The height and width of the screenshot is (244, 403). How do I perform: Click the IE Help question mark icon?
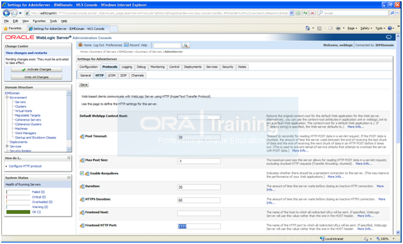390,28
